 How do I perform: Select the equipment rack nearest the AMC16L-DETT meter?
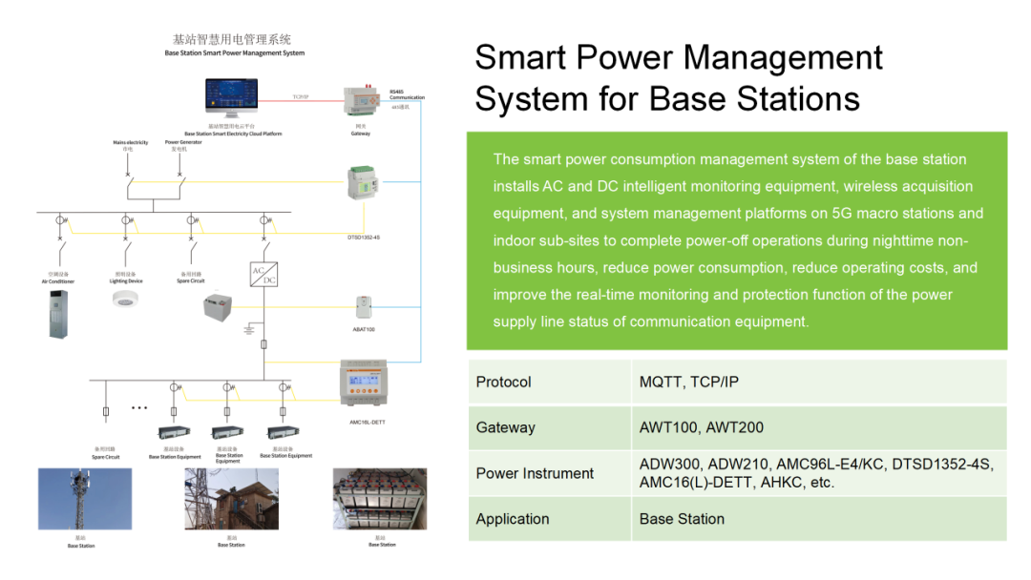(x=284, y=432)
